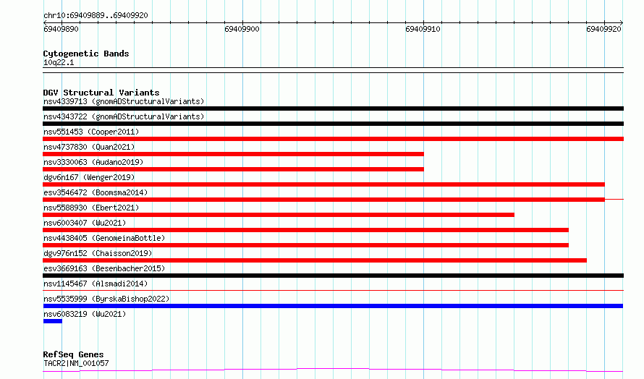Click esv3546472 (Boomsma2014) label
The width and height of the screenshot is (644, 379).
[96, 192]
